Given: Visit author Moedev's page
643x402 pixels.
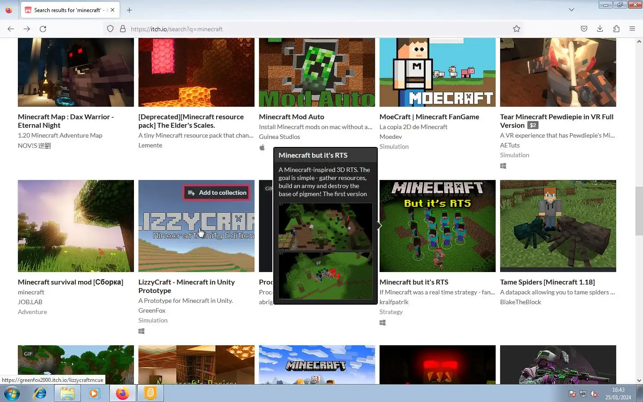Looking at the screenshot, I should pos(391,137).
